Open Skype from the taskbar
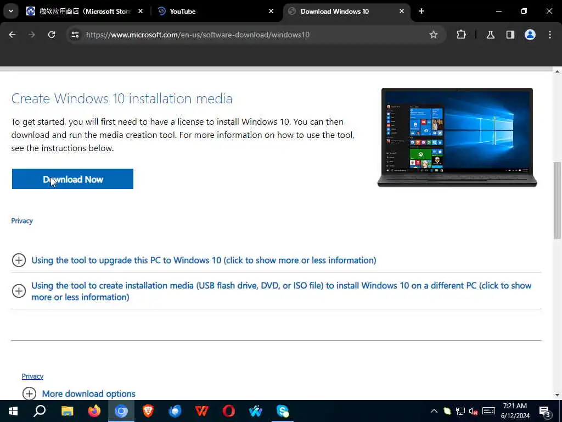The width and height of the screenshot is (562, 422). point(283,411)
